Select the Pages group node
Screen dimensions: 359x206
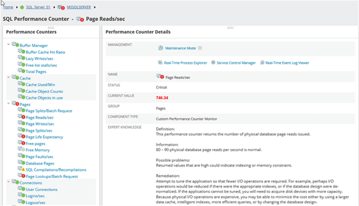pyautogui.click(x=25, y=104)
